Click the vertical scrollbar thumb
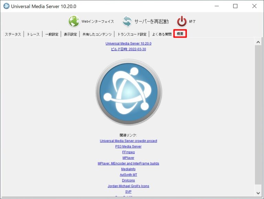 [258, 115]
